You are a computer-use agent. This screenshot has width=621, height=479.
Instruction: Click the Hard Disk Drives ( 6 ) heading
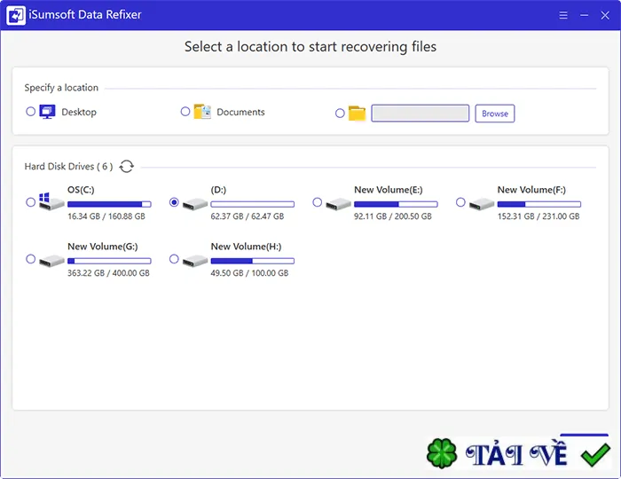tap(68, 167)
